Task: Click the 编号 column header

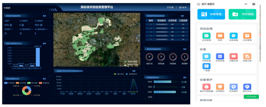Action: click(151, 21)
